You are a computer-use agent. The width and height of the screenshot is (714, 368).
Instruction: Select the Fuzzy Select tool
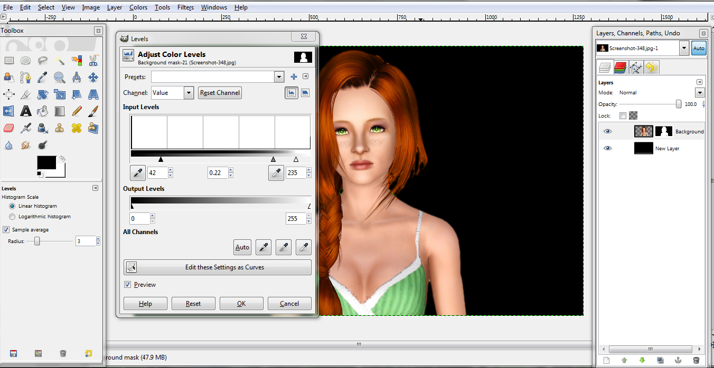coord(60,60)
